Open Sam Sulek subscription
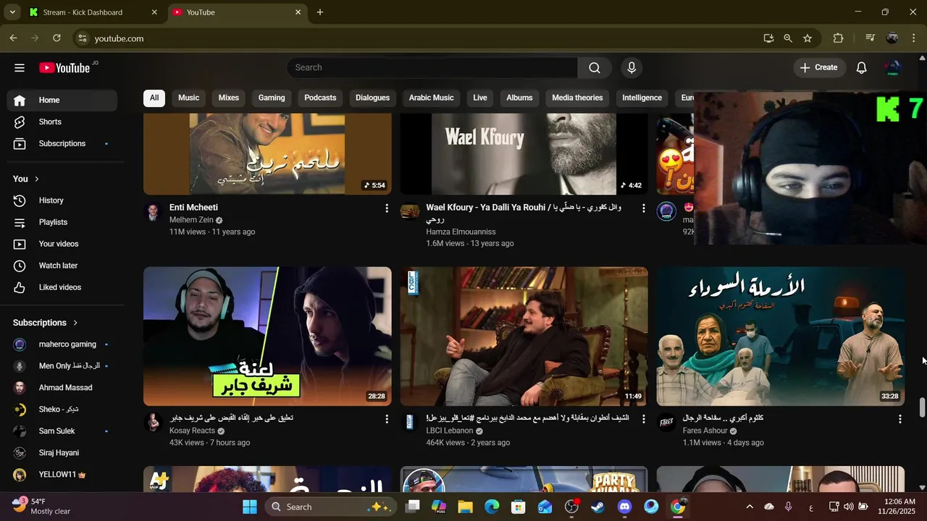The height and width of the screenshot is (521, 927). pyautogui.click(x=62, y=431)
